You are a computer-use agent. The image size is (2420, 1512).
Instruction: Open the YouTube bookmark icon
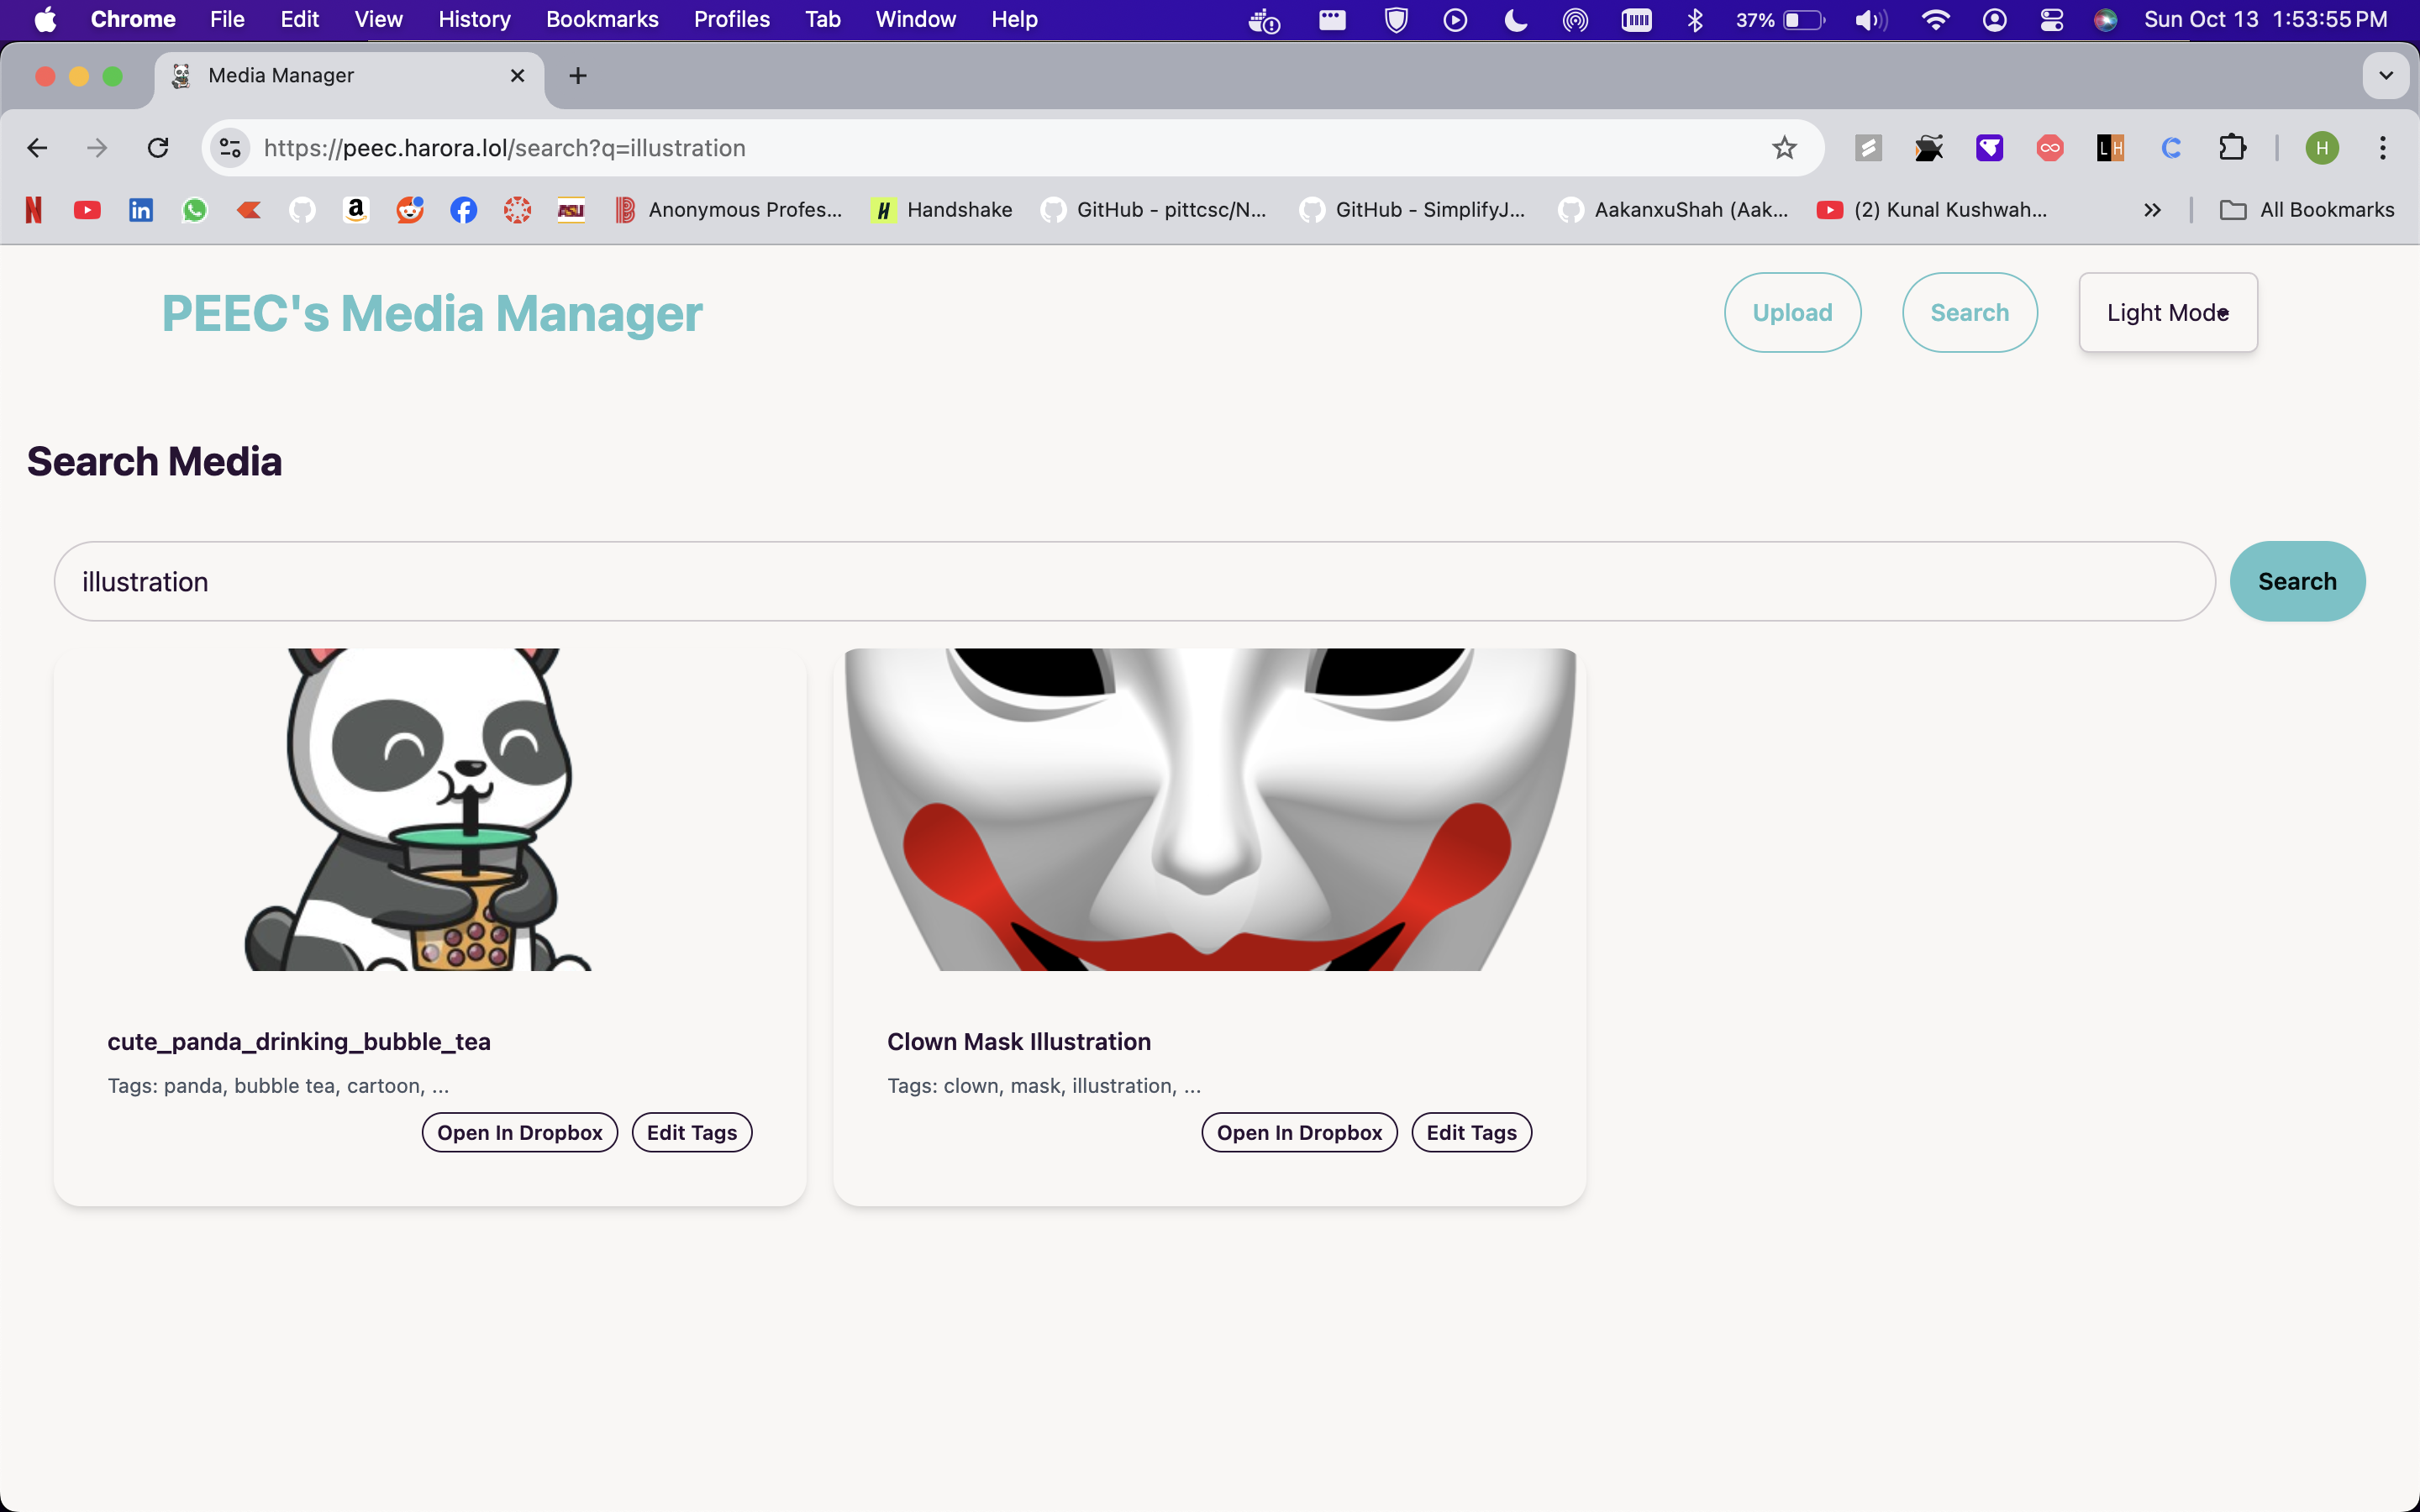pyautogui.click(x=87, y=210)
